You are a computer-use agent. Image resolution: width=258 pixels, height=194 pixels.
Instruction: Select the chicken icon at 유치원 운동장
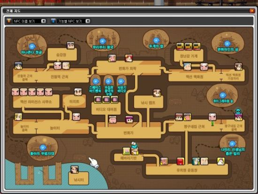point(221,161)
